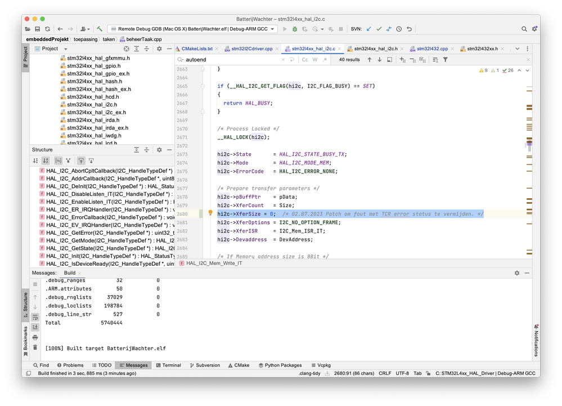Toggle Match Case (Cc) in search
Viewport: 562px width, 406px height.
click(x=305, y=60)
